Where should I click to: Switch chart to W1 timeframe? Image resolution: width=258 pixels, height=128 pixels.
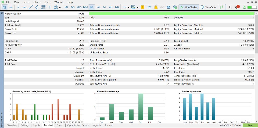pyautogui.click(x=110, y=7)
